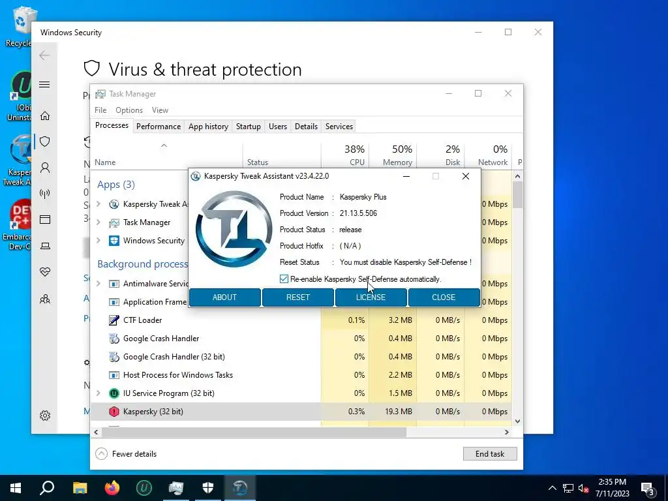Show hidden system tray icons
Image resolution: width=668 pixels, height=501 pixels.
552,488
